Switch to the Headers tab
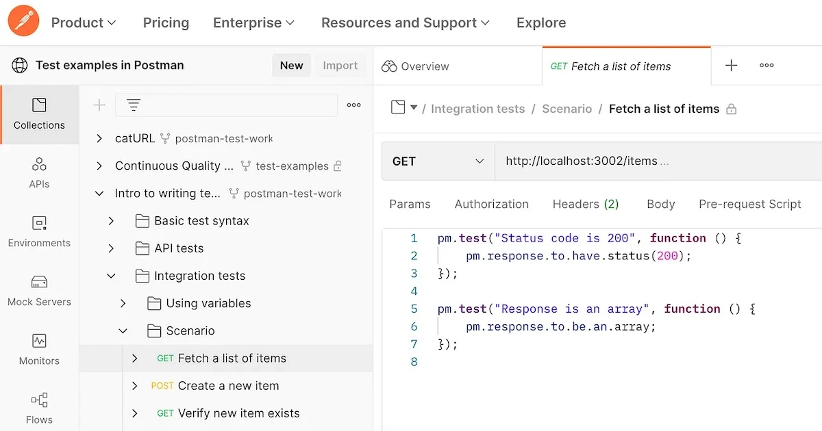The width and height of the screenshot is (822, 431). click(x=585, y=204)
